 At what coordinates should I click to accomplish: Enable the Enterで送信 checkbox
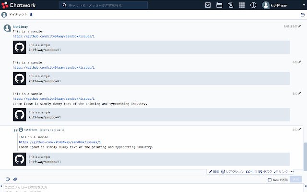(x=270, y=180)
